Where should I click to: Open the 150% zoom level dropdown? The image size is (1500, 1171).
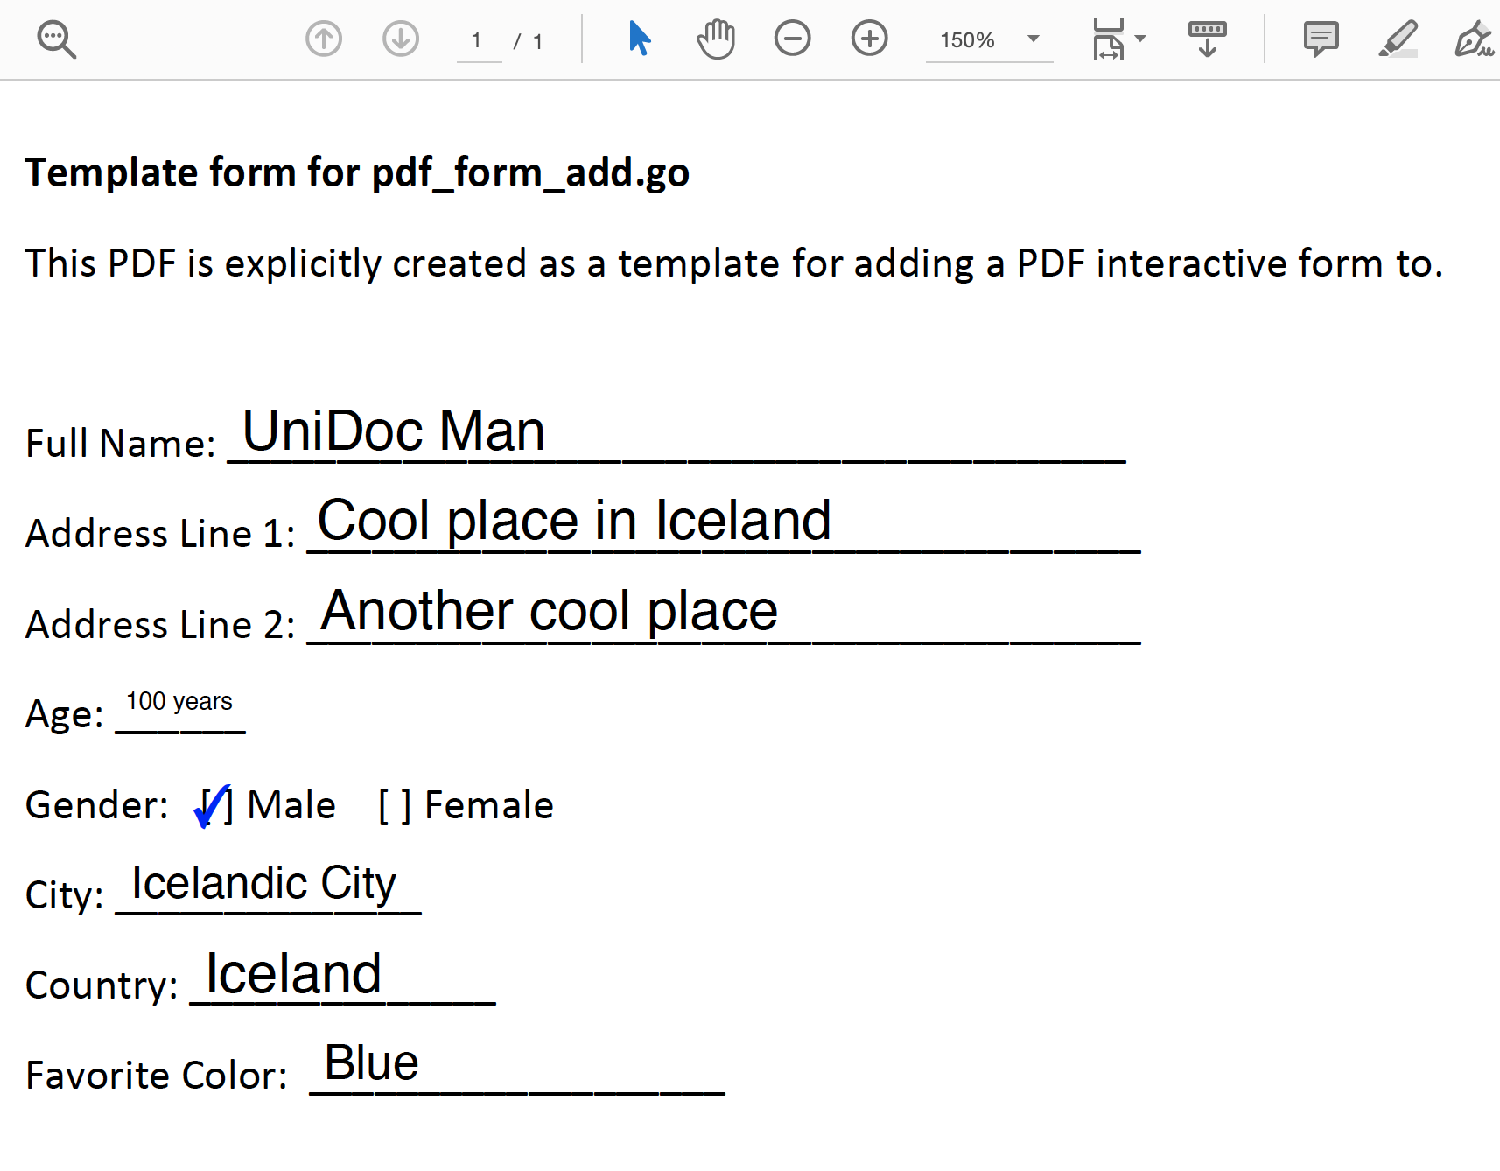click(1034, 39)
